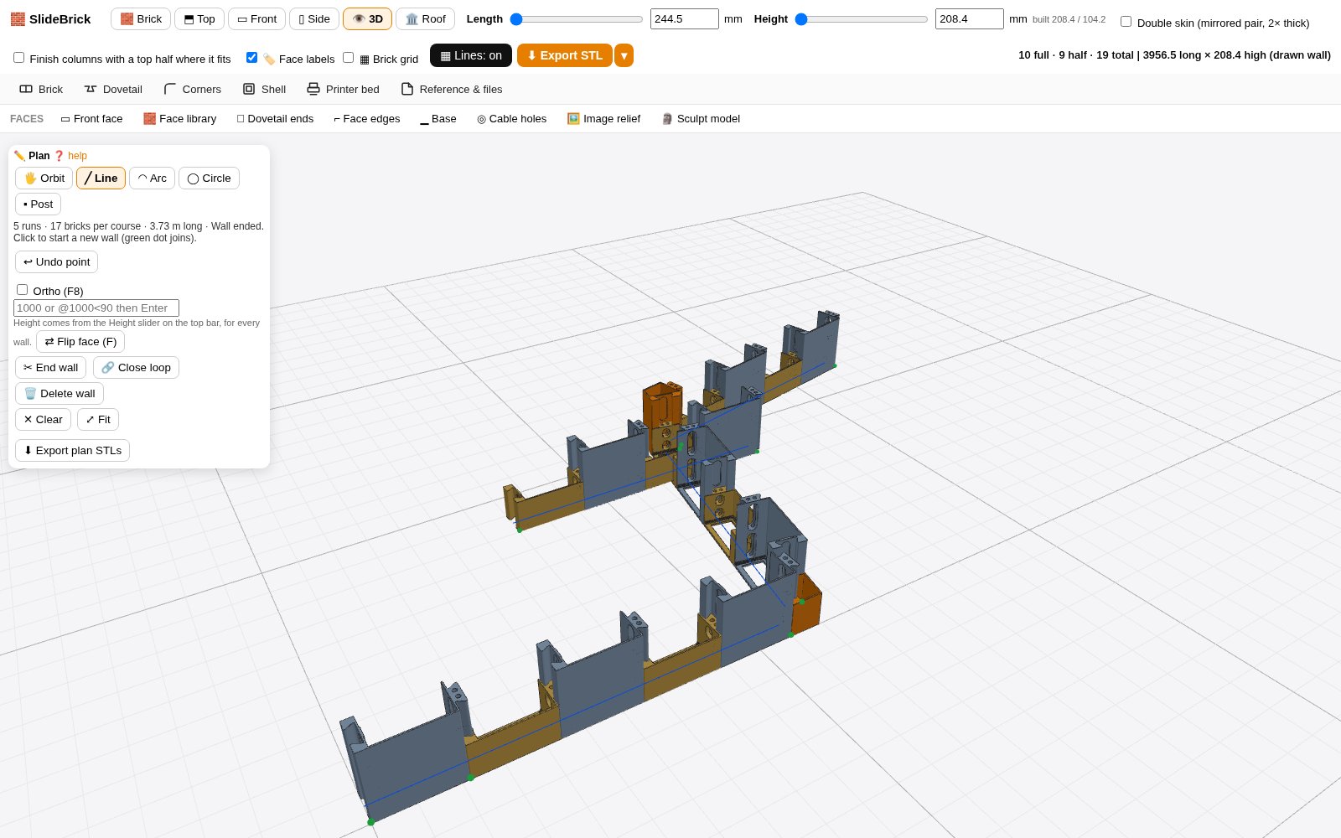Click the End wall button

[x=50, y=367]
